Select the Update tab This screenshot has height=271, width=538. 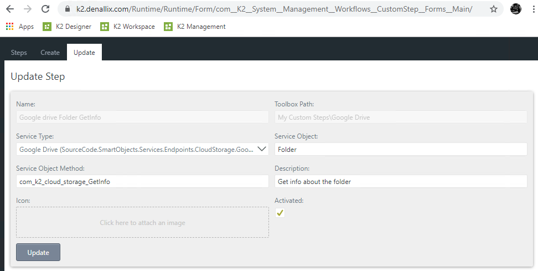point(84,53)
